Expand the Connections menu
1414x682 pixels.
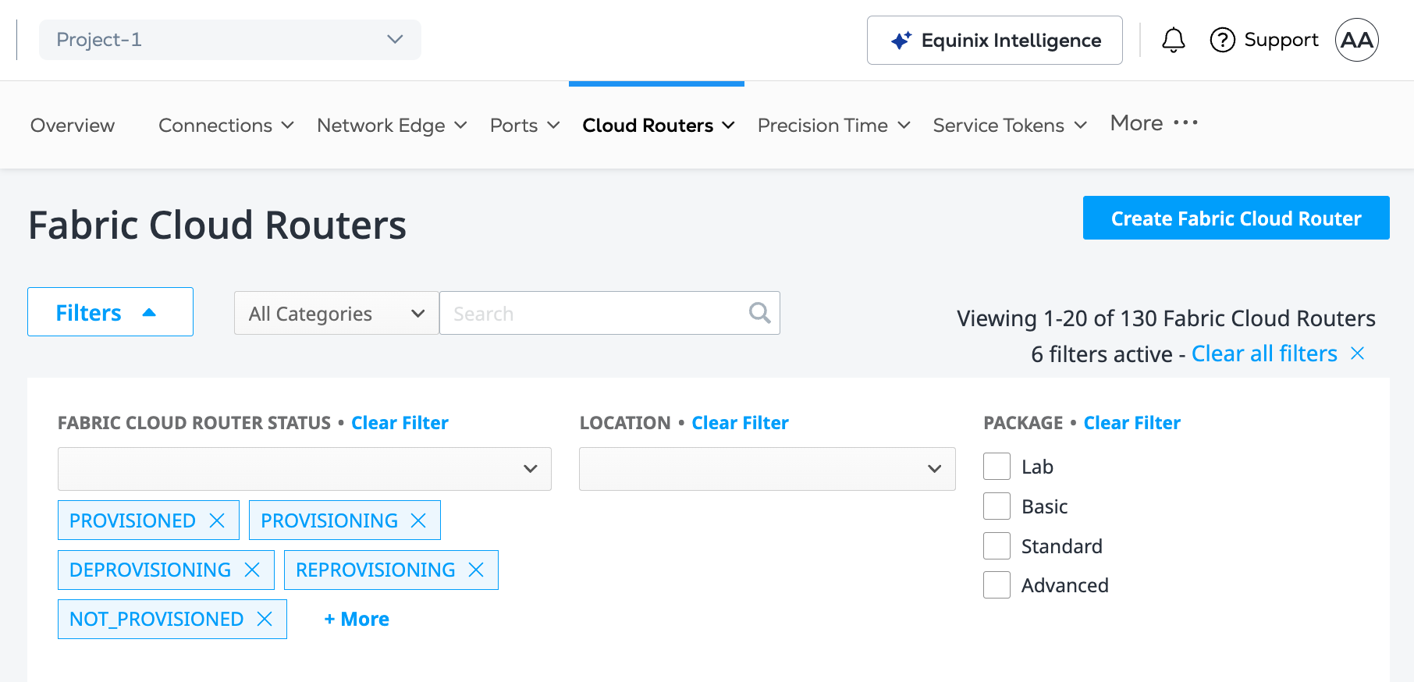(226, 126)
